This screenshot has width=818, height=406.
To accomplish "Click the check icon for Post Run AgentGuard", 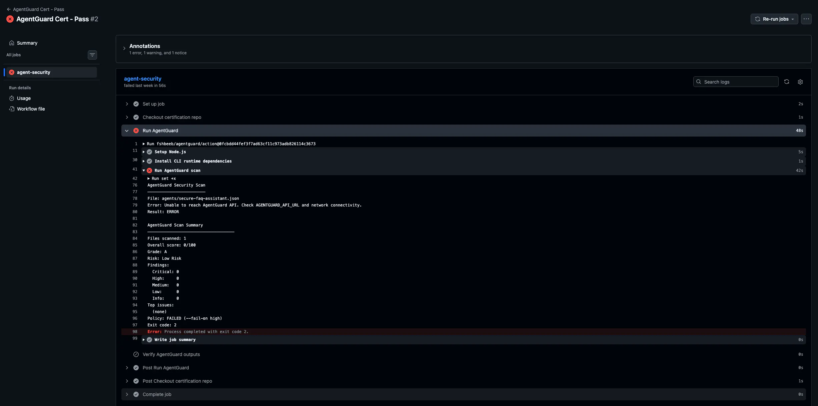I will [x=136, y=368].
